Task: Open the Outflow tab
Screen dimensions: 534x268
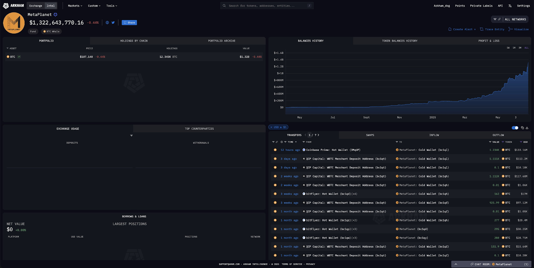Action: click(x=498, y=135)
